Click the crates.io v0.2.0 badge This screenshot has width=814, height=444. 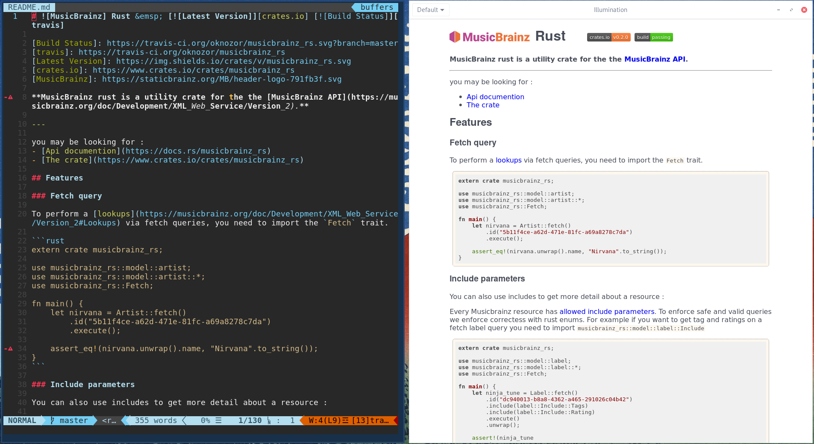608,37
